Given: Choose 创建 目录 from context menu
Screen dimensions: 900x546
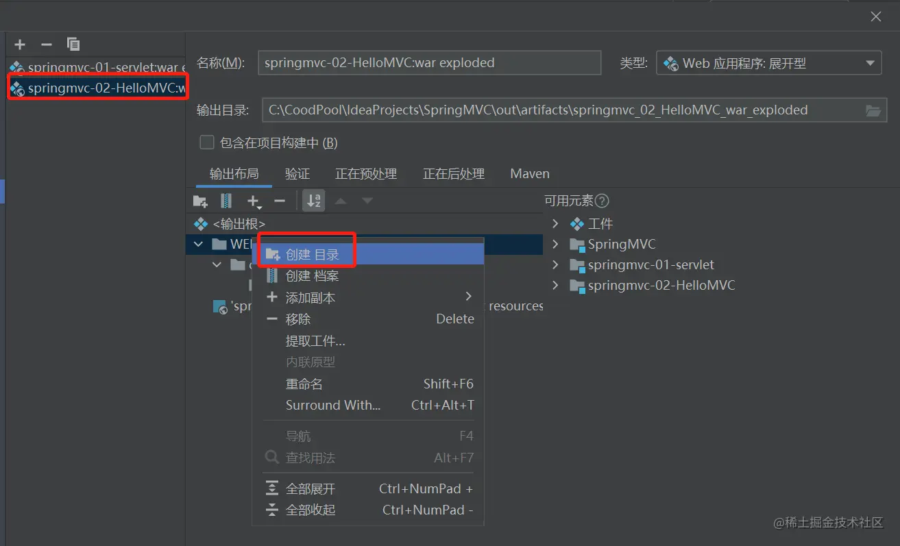Looking at the screenshot, I should tap(369, 255).
